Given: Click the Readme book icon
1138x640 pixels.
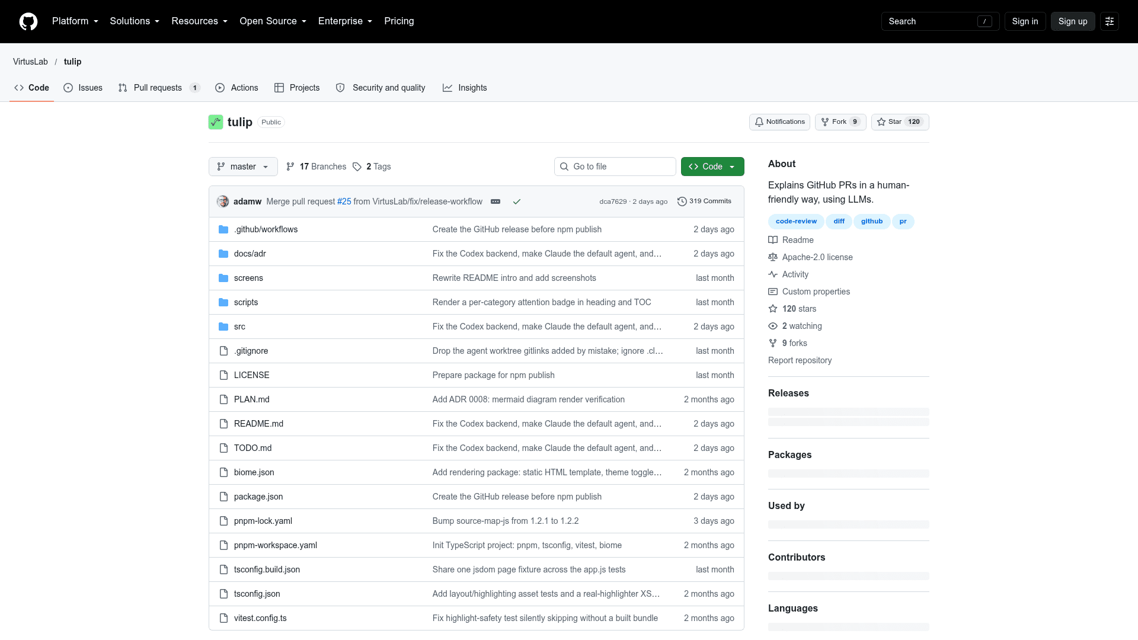Looking at the screenshot, I should click(773, 240).
